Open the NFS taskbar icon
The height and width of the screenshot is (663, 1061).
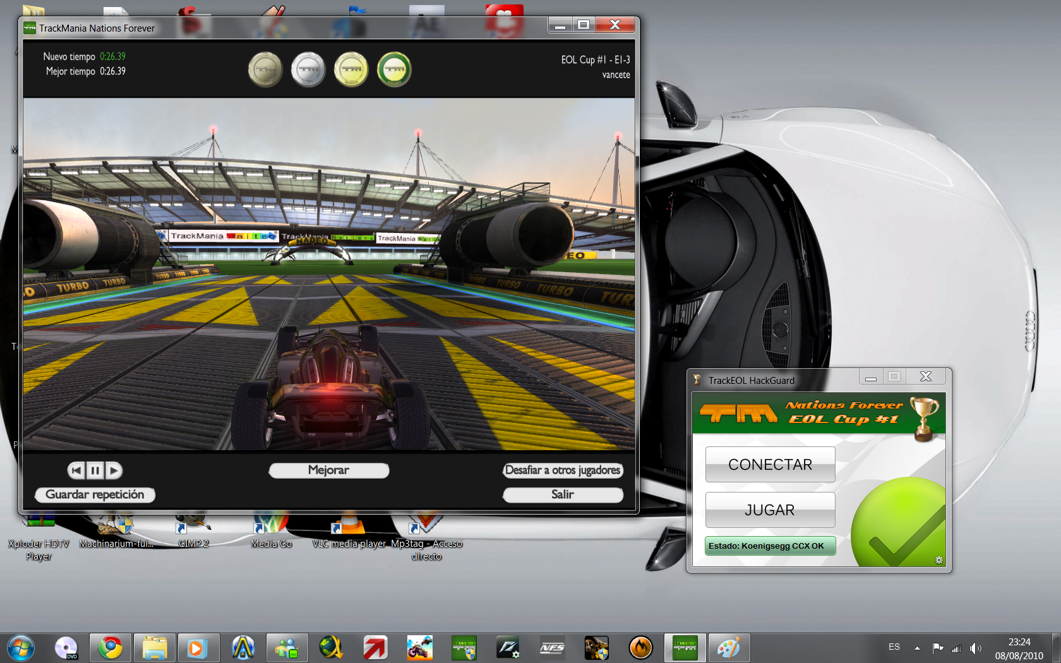click(552, 648)
